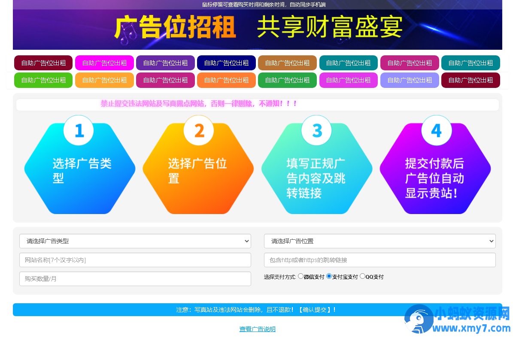Click the 小蚂蚁资源网 watermark logo

(x=457, y=320)
